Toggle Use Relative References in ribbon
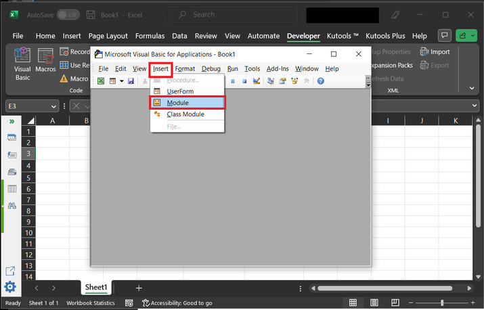Screen dimensions: 484x310 click(74, 65)
